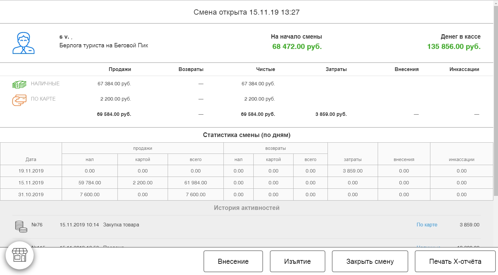Screen dimensions: 498x275
Task: Click the История активностей heading
Action: [247, 208]
